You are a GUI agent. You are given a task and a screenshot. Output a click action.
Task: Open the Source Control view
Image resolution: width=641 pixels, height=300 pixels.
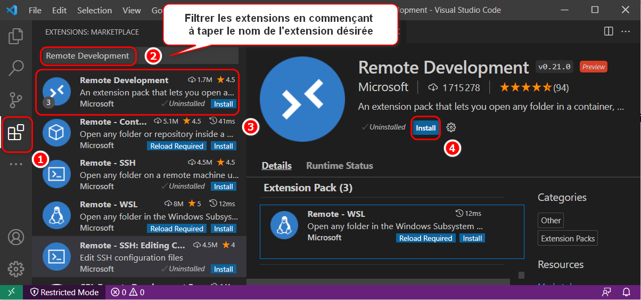click(16, 100)
